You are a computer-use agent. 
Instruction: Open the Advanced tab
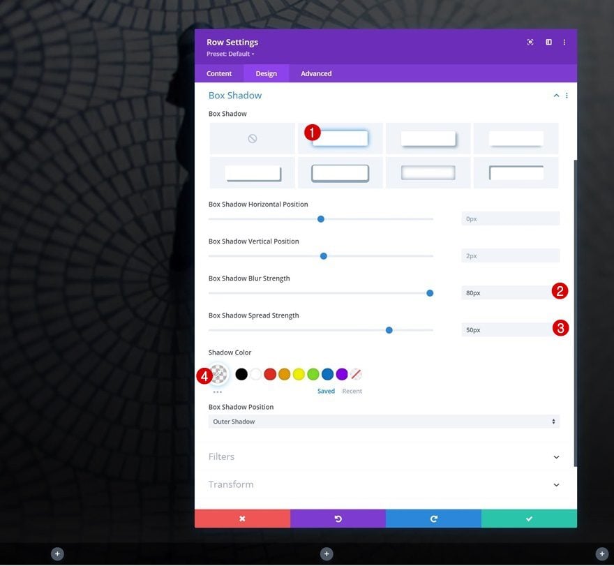click(x=316, y=74)
